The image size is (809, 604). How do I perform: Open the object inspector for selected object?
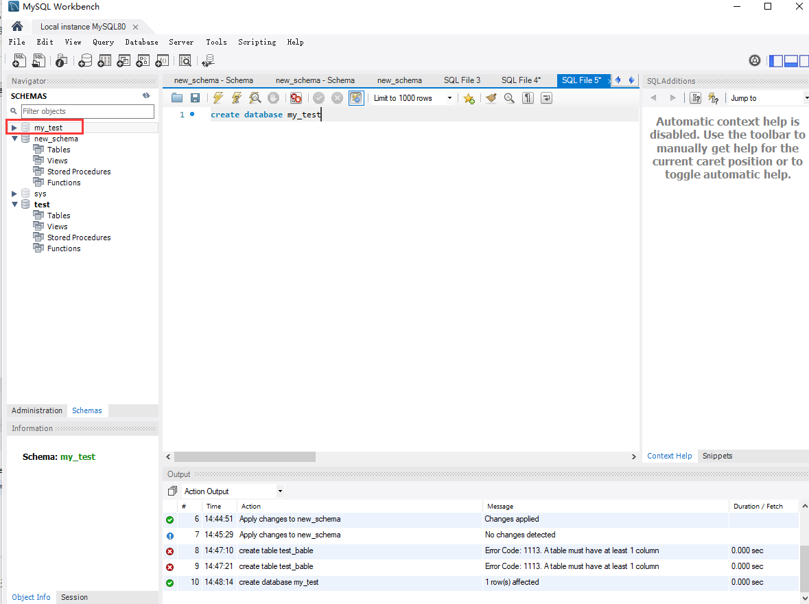[61, 60]
